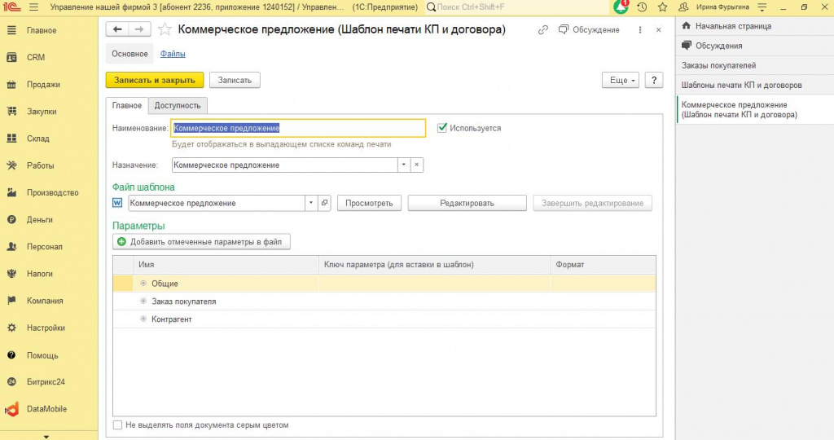Screen dimensions: 834x440
Task: Go to Начальная страница panel item
Action: tap(755, 26)
